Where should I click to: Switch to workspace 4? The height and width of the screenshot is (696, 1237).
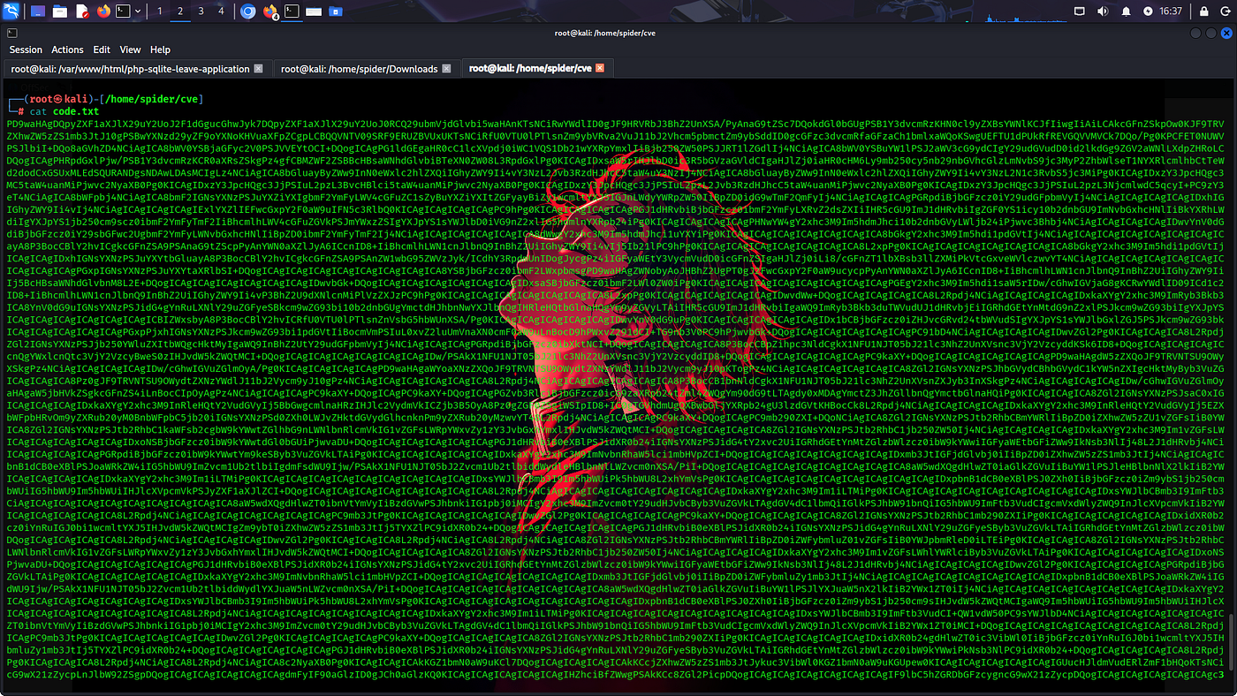coord(220,11)
